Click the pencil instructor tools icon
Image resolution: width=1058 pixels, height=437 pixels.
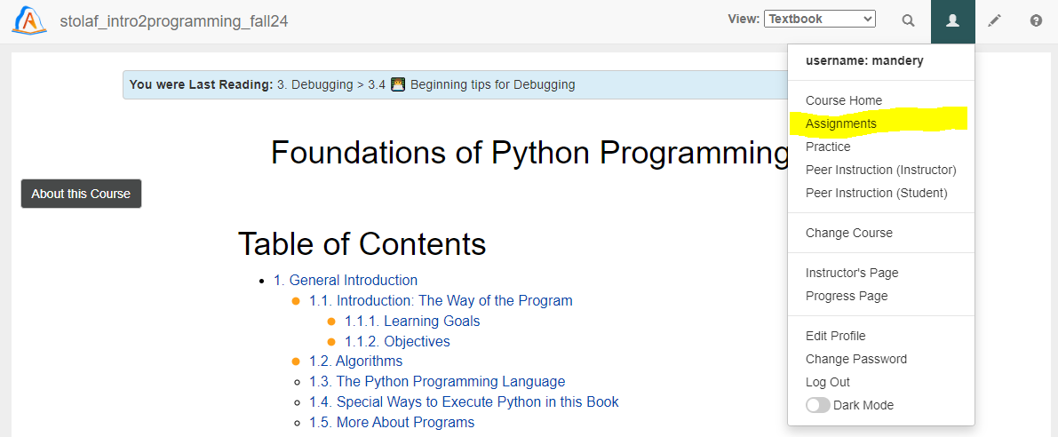[x=994, y=20]
